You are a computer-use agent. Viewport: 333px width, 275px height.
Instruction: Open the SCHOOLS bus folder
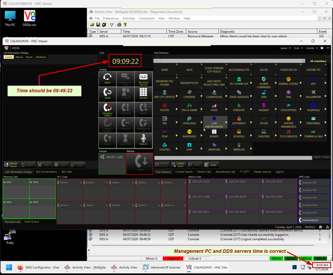(x=239, y=134)
